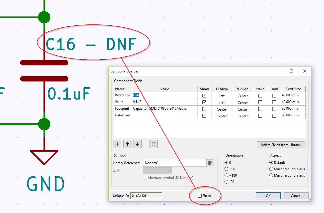
Task: Toggle Show checkbox for Footprint row
Action: click(204, 109)
